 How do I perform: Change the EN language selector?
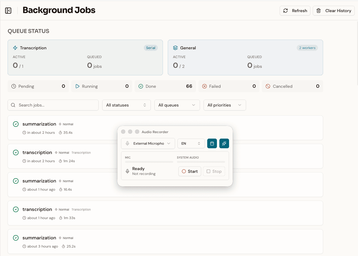[191, 143]
